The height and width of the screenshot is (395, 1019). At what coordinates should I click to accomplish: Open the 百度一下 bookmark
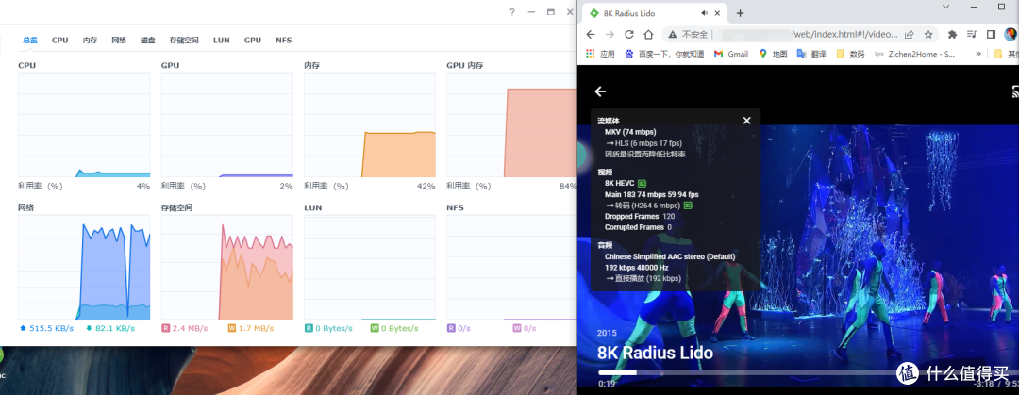point(664,54)
